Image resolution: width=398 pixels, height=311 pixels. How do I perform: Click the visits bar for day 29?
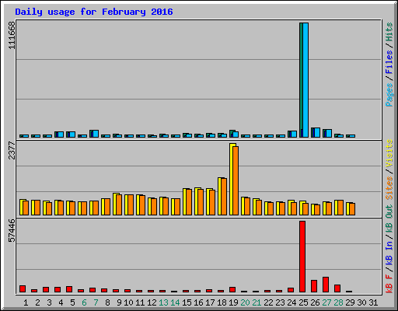click(x=351, y=209)
